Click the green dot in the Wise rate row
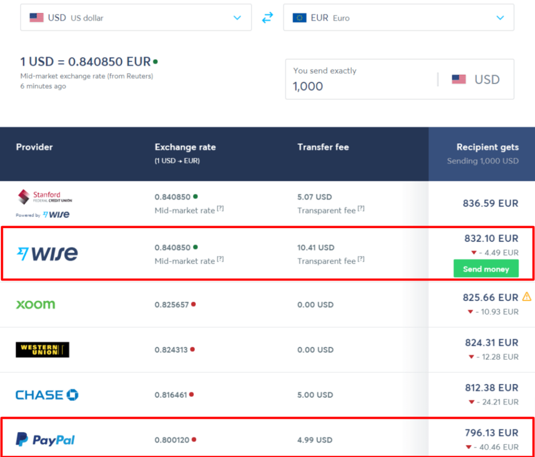 [x=195, y=247]
